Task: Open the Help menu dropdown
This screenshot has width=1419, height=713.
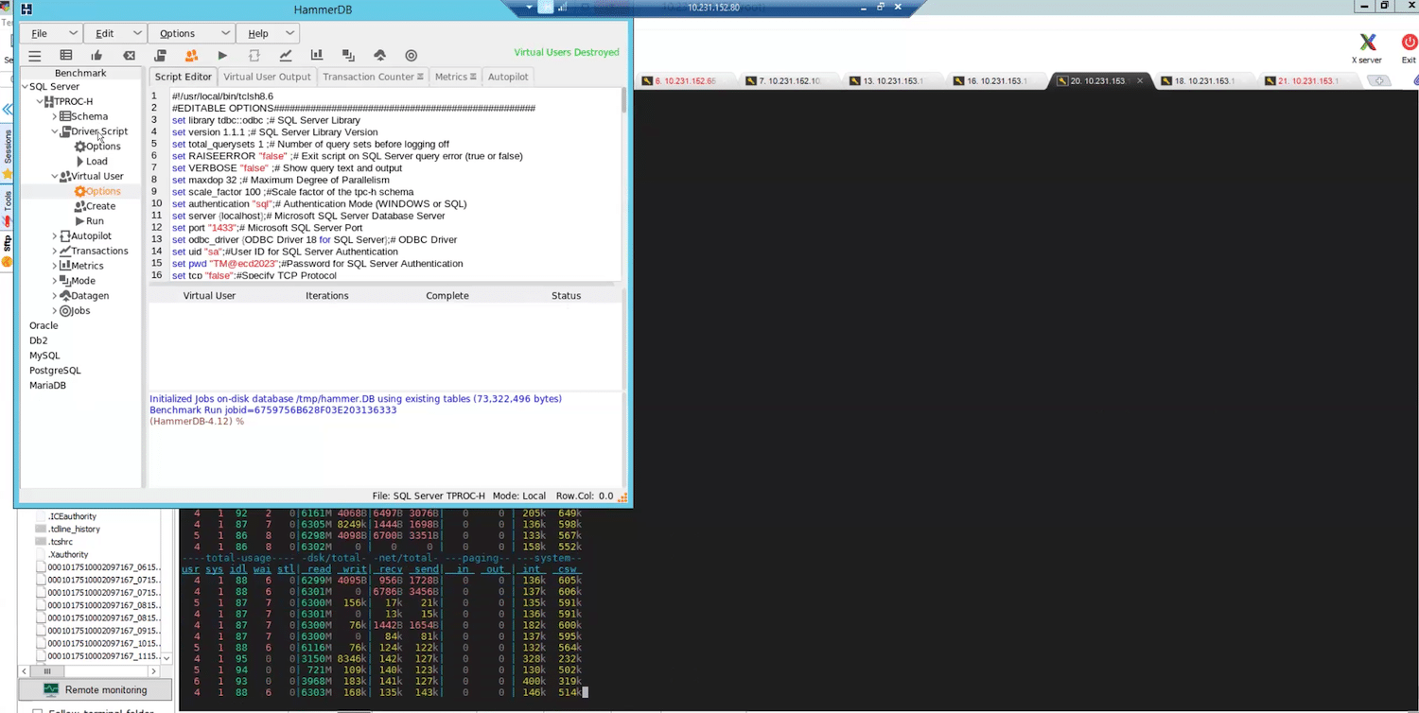Action: coord(269,33)
